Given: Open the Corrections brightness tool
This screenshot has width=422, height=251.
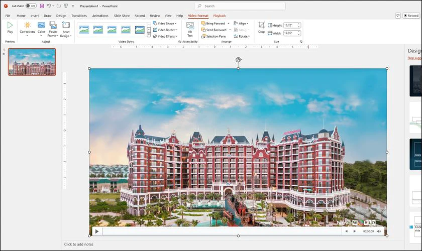Looking at the screenshot, I should click(x=27, y=29).
